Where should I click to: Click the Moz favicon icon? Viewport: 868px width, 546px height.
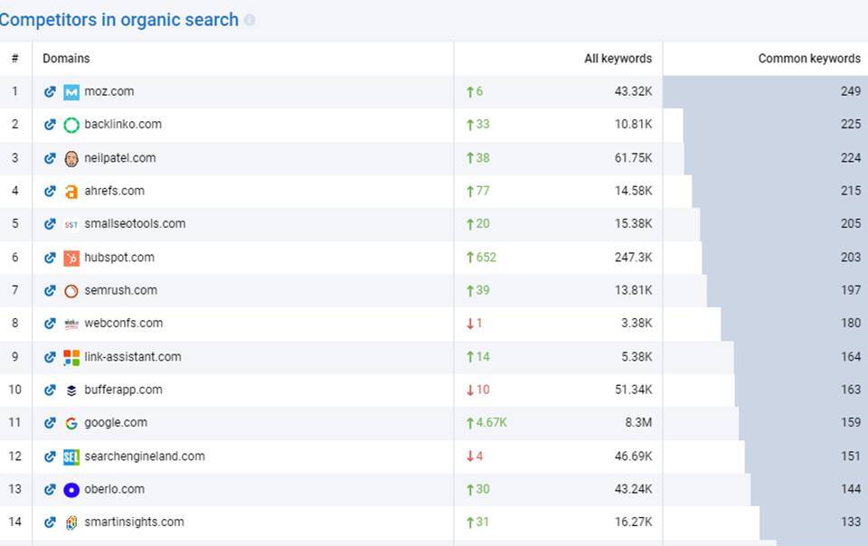[x=71, y=91]
